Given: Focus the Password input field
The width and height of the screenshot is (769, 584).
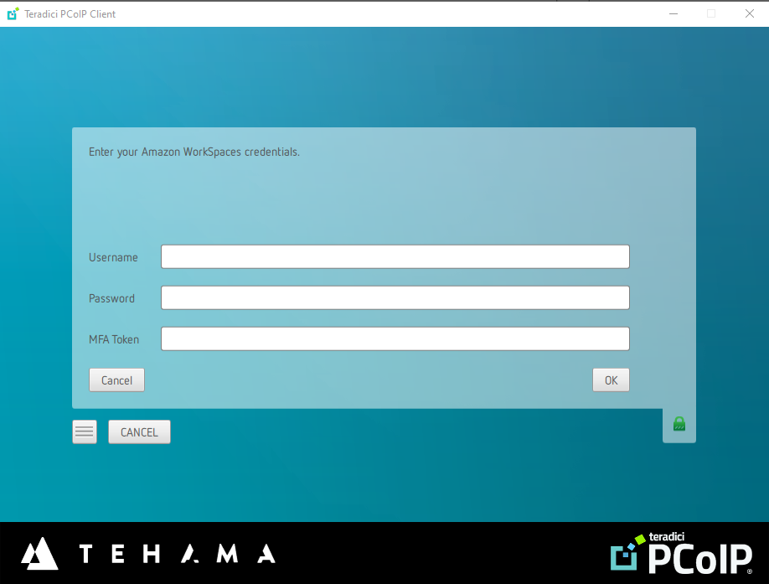Looking at the screenshot, I should click(395, 298).
